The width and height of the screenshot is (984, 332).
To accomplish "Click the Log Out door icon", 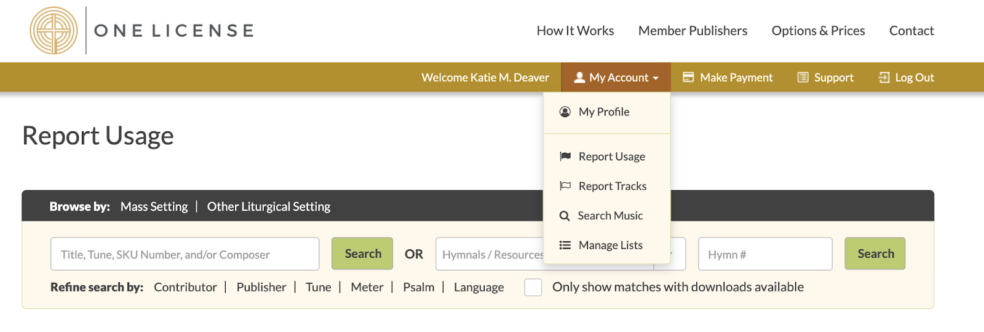I will click(x=884, y=77).
